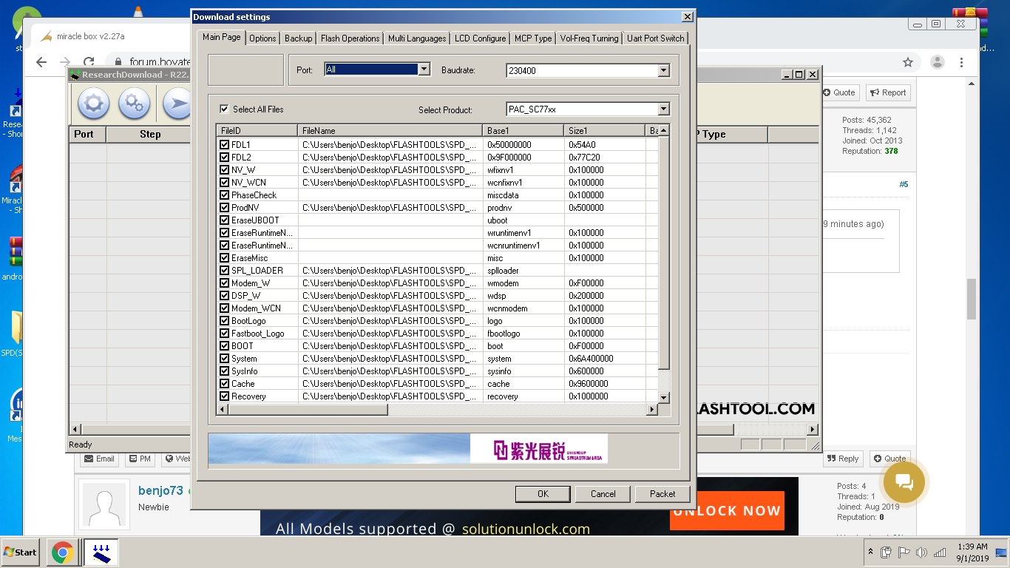Uncheck the FDL2 file checkbox
Viewport: 1010px width, 568px height.
[x=225, y=158]
